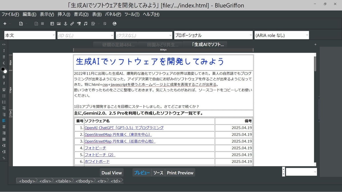Screen dimensions: 342x192
Task: Expand the arrow next to form icon
Action: 99,24
